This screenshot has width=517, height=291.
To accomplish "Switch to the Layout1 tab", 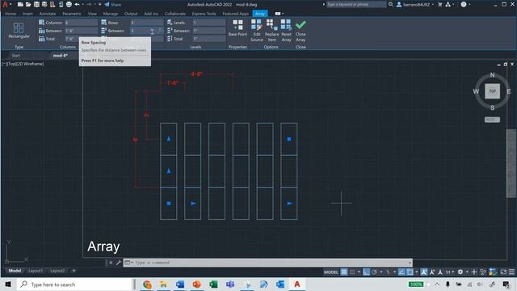I will click(x=36, y=271).
